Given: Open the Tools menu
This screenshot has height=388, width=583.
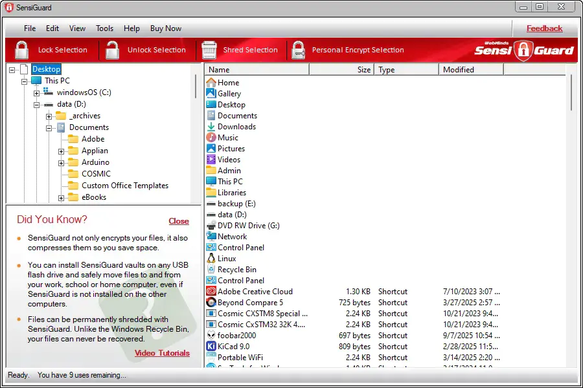Looking at the screenshot, I should (104, 28).
